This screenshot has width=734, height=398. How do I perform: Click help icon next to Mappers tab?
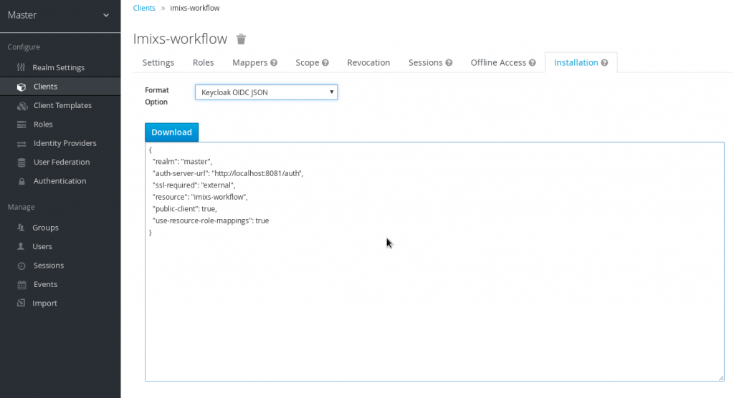coord(274,63)
